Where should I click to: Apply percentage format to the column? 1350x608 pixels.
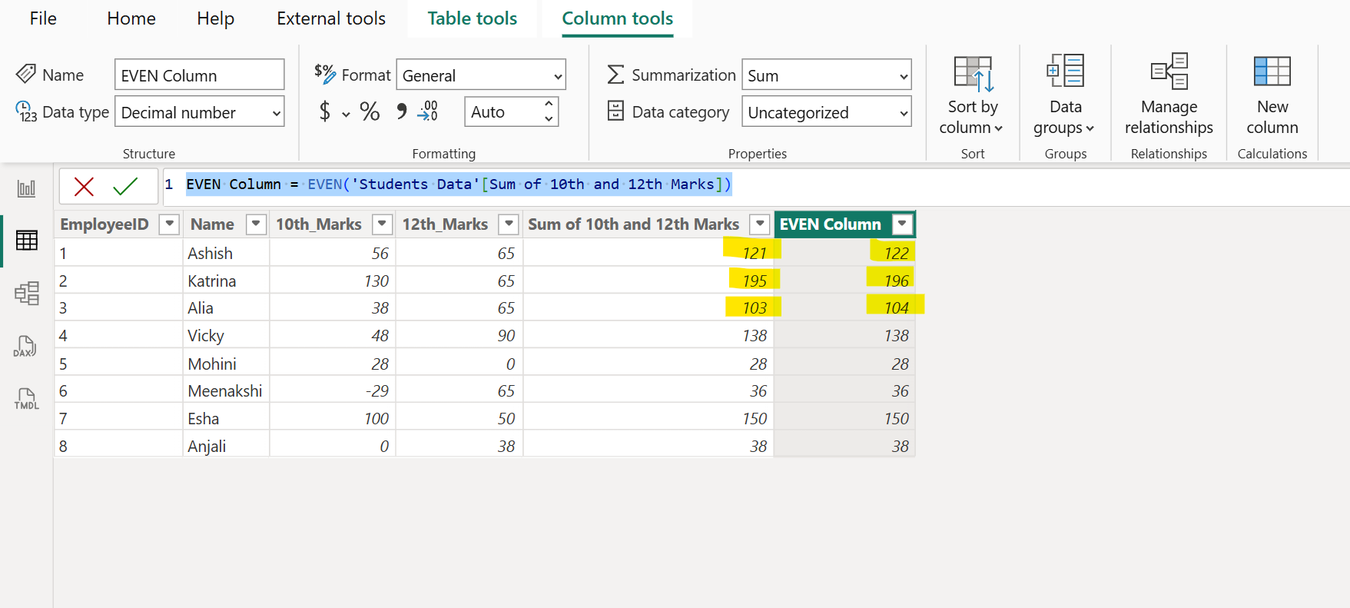pyautogui.click(x=370, y=112)
